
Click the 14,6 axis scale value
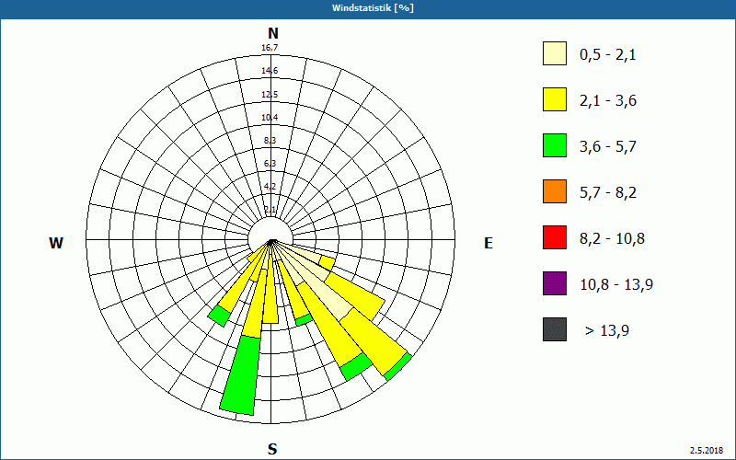coord(270,71)
